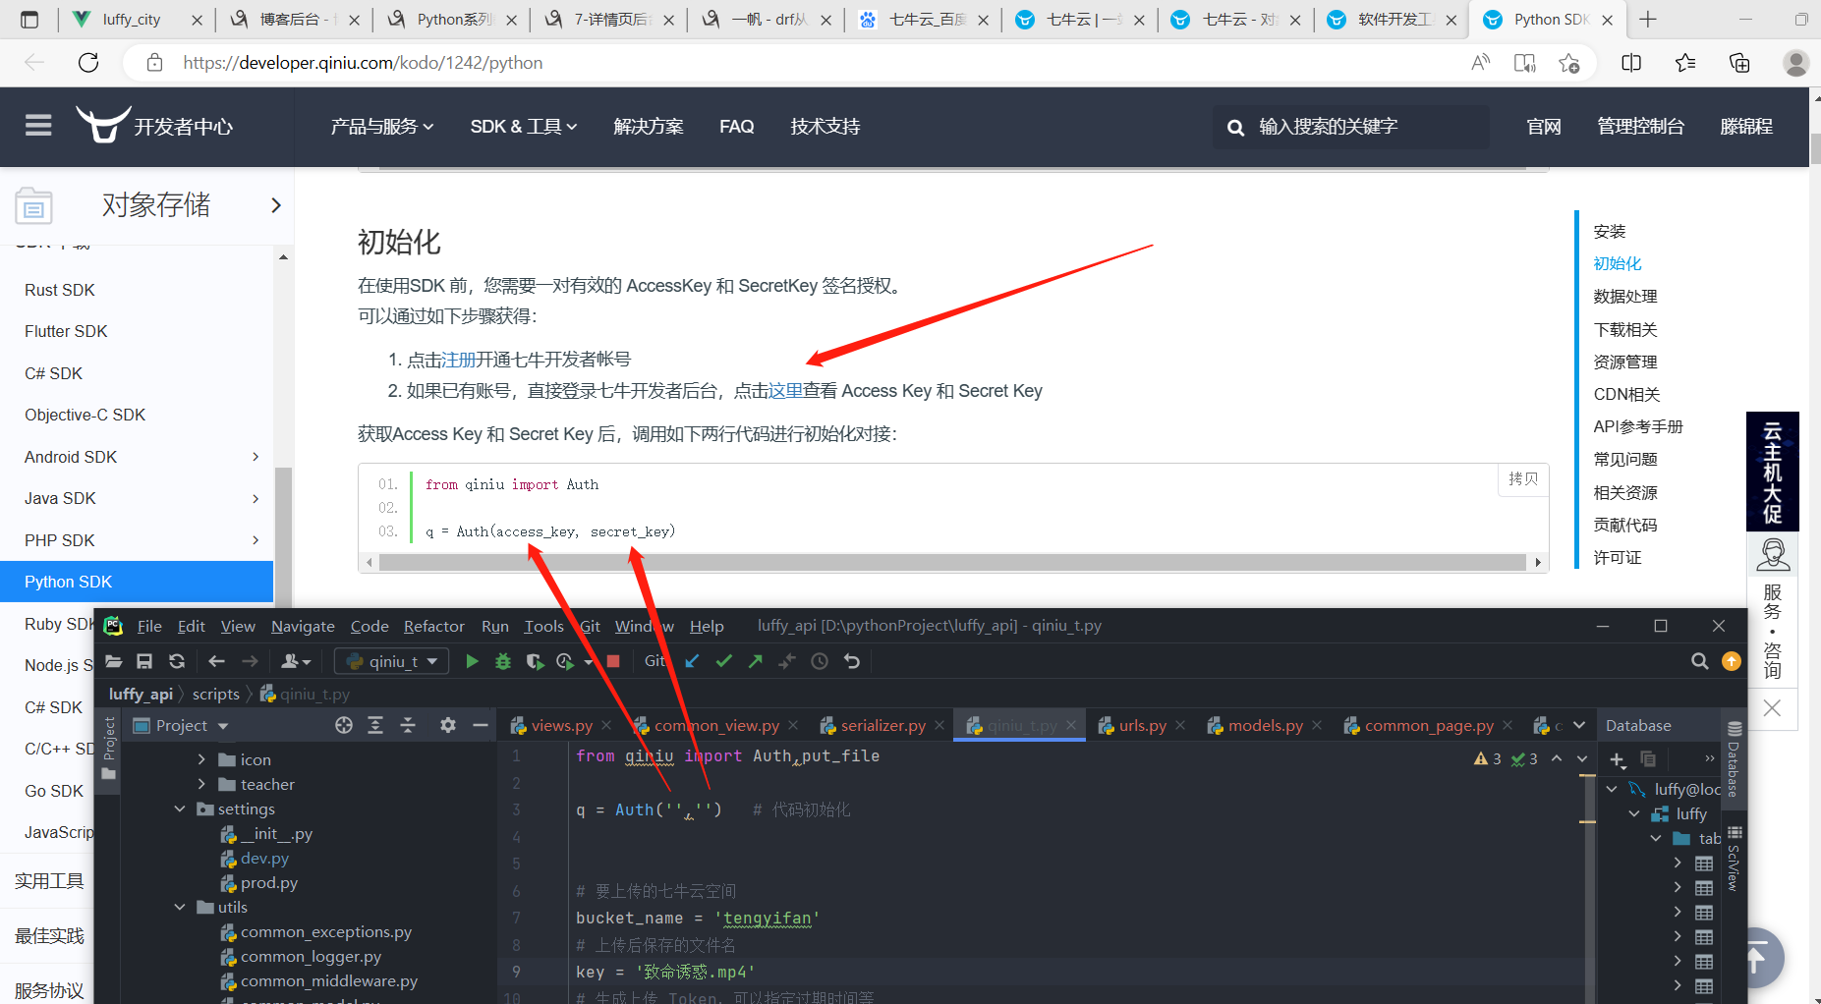Expand the Android SDK sidebar entry

pos(256,457)
